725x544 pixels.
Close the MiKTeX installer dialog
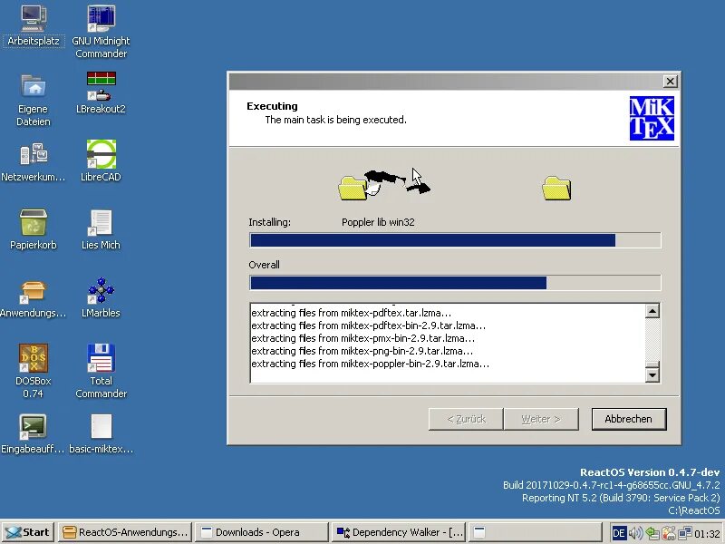(x=670, y=82)
